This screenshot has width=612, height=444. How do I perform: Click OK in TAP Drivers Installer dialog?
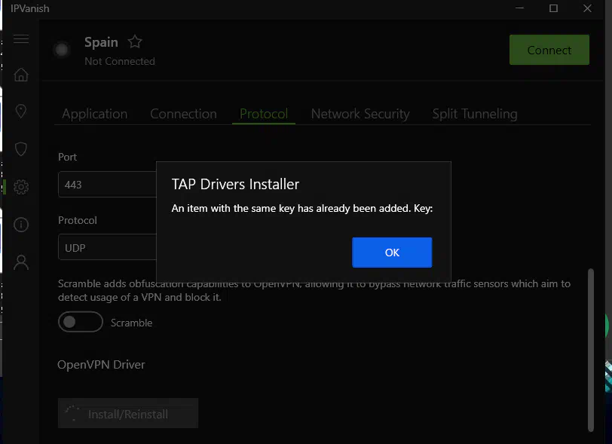pos(392,253)
